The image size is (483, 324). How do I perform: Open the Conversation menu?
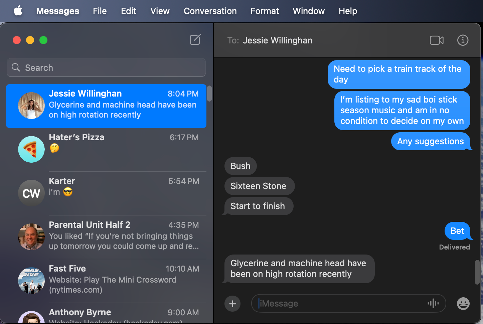[x=210, y=11]
